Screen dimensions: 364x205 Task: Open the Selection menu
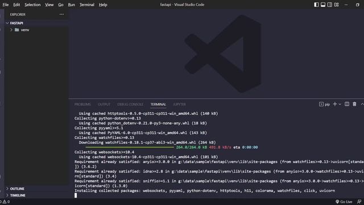tap(32, 5)
